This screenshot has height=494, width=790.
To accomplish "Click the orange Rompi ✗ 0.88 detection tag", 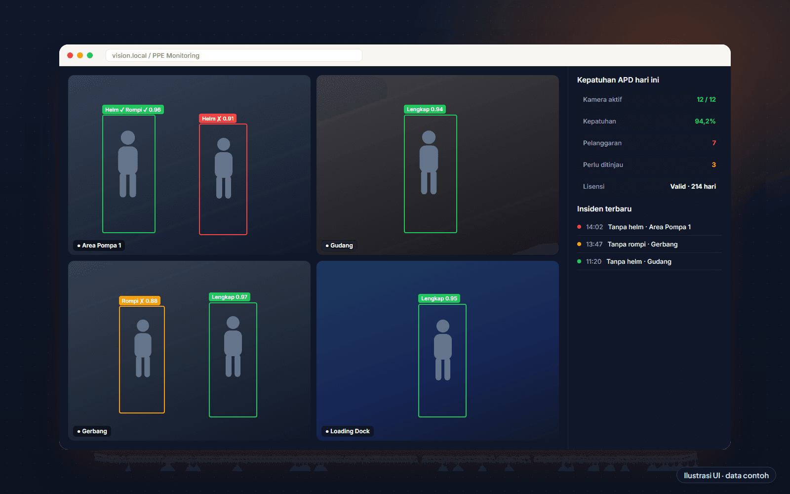I will [140, 301].
